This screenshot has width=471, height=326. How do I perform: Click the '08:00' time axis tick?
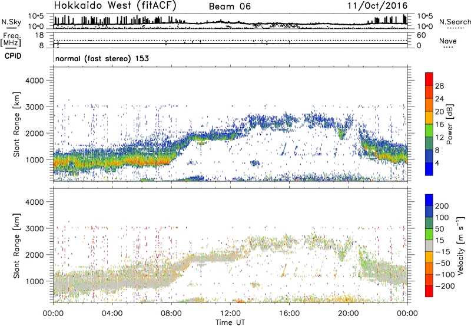pyautogui.click(x=171, y=314)
